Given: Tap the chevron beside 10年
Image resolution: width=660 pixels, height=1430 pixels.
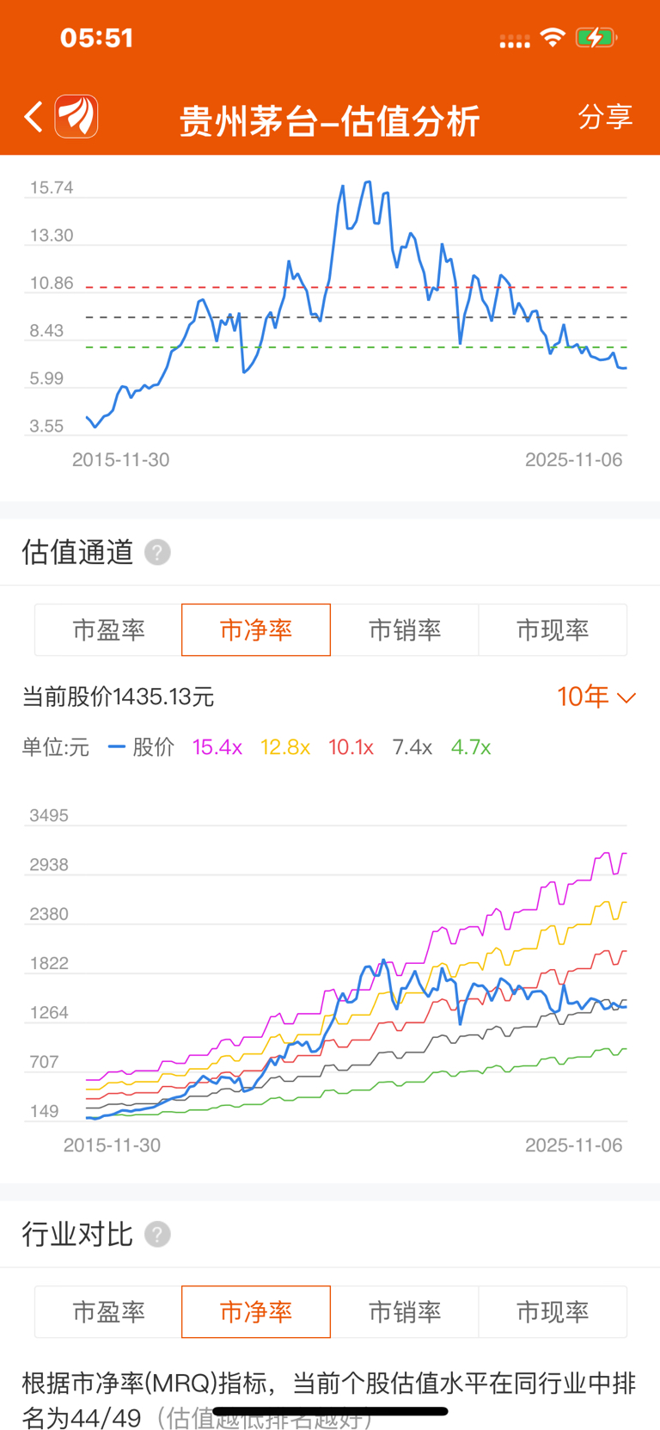Looking at the screenshot, I should click(x=626, y=697).
